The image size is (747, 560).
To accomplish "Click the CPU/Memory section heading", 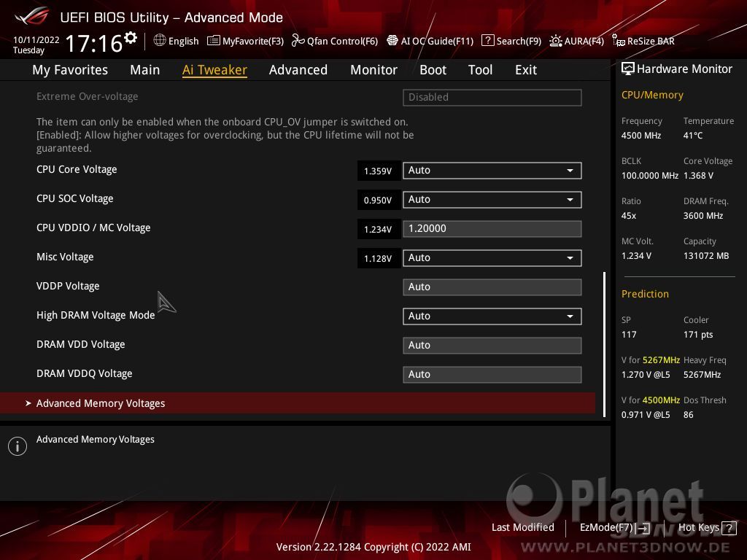I will (x=652, y=96).
